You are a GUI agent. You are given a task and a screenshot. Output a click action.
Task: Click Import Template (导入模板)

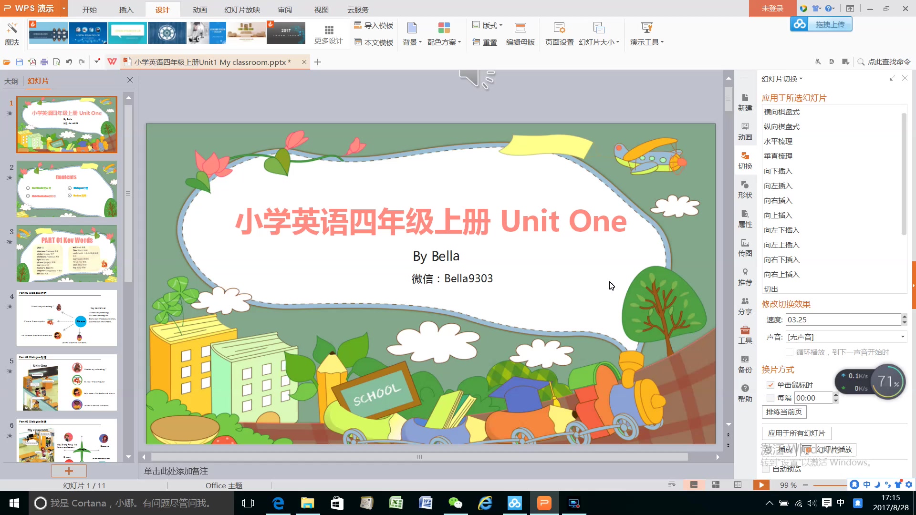click(x=374, y=25)
